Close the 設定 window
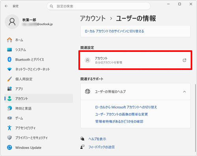Viewport: 197px width, 156px height. point(191,4)
